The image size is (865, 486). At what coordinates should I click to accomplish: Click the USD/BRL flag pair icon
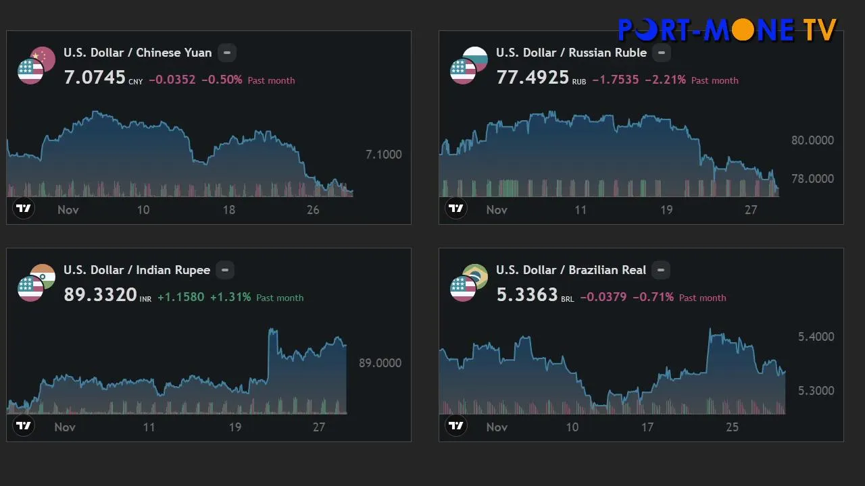[x=468, y=283]
